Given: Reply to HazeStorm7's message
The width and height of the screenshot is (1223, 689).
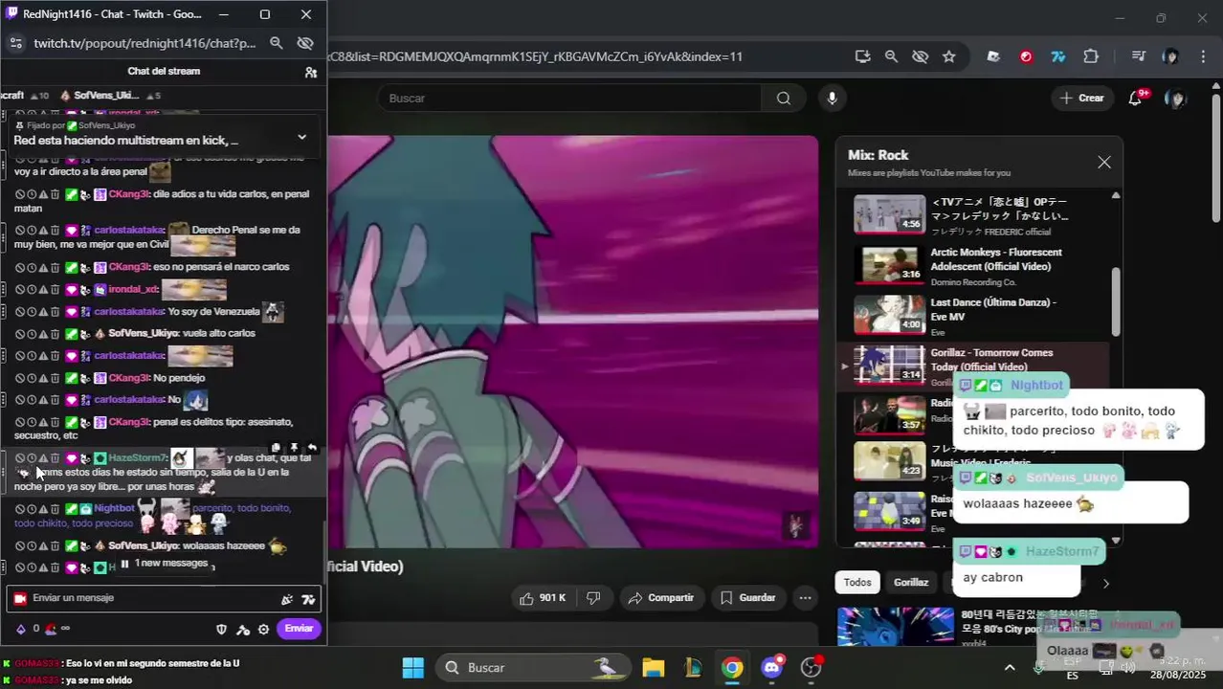Looking at the screenshot, I should pyautogui.click(x=311, y=447).
